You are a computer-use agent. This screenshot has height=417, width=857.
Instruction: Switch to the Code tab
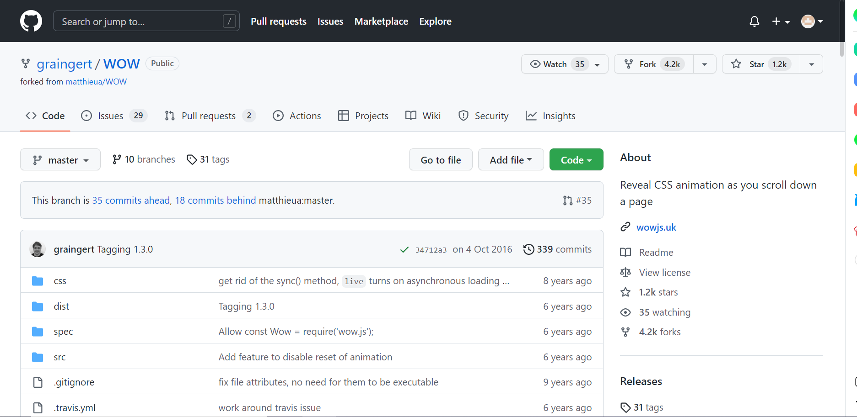[45, 116]
